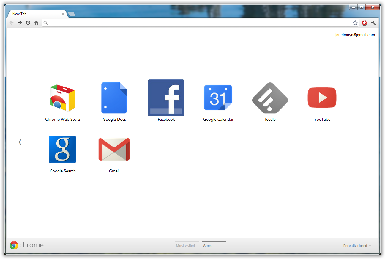The height and width of the screenshot is (259, 385).
Task: Launch the Google Calendar app icon
Action: point(218,98)
